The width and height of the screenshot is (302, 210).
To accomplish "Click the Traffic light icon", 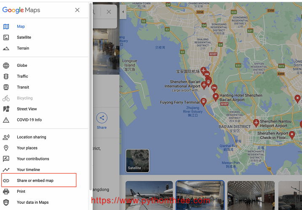I will coord(6,76).
